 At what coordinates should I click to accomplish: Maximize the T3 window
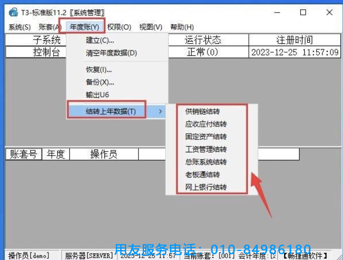pos(303,13)
